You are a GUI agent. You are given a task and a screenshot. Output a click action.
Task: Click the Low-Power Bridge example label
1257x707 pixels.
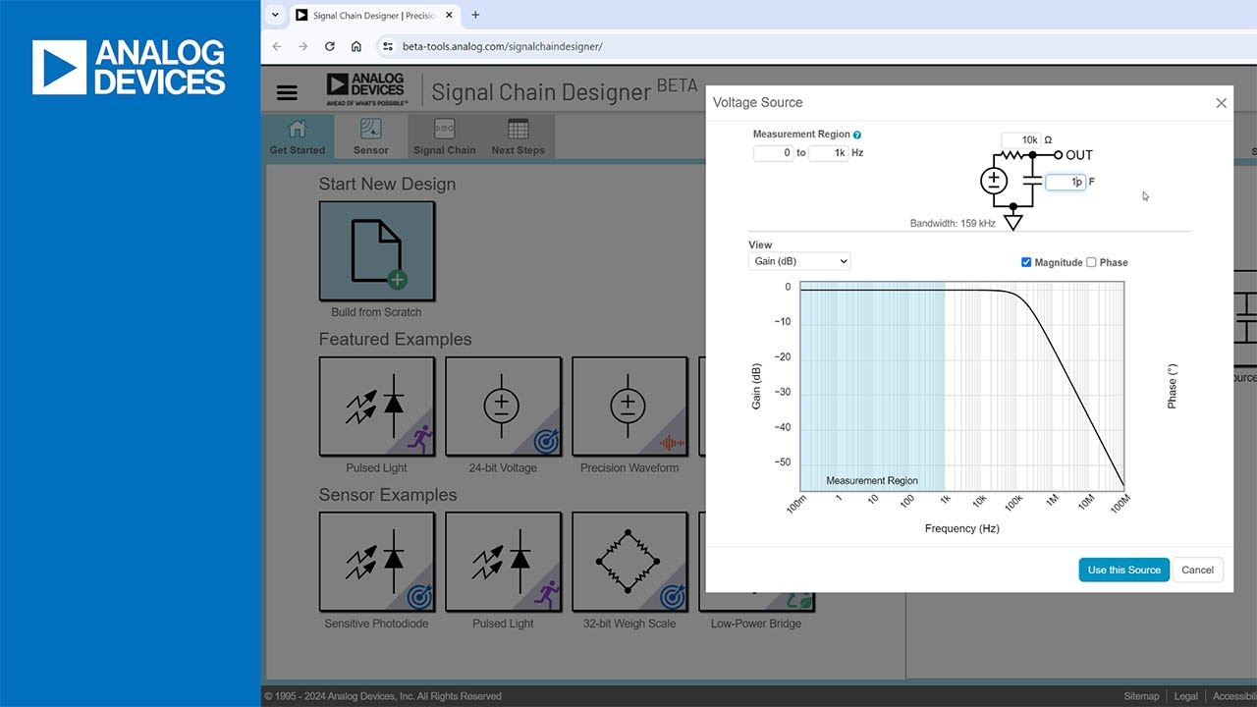(756, 624)
